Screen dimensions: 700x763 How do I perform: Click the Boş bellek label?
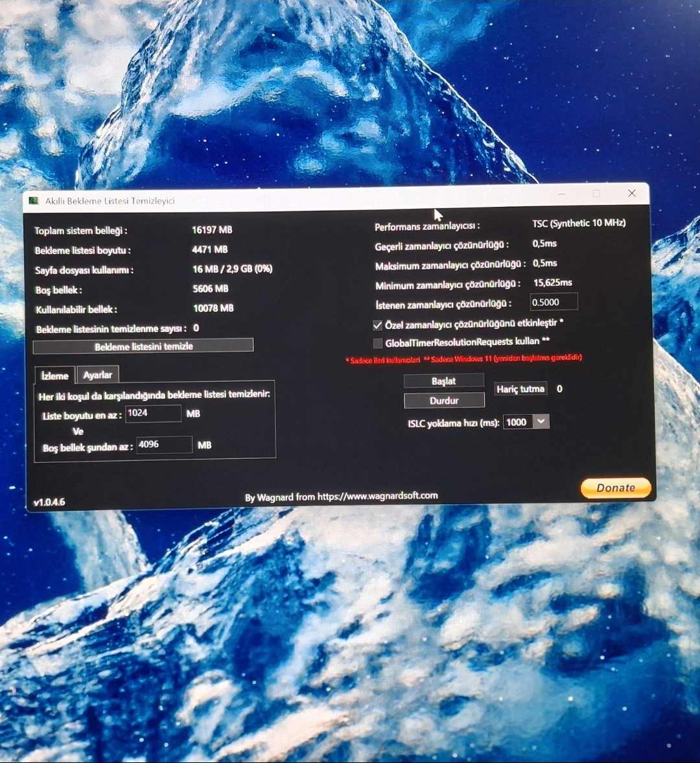coord(59,290)
